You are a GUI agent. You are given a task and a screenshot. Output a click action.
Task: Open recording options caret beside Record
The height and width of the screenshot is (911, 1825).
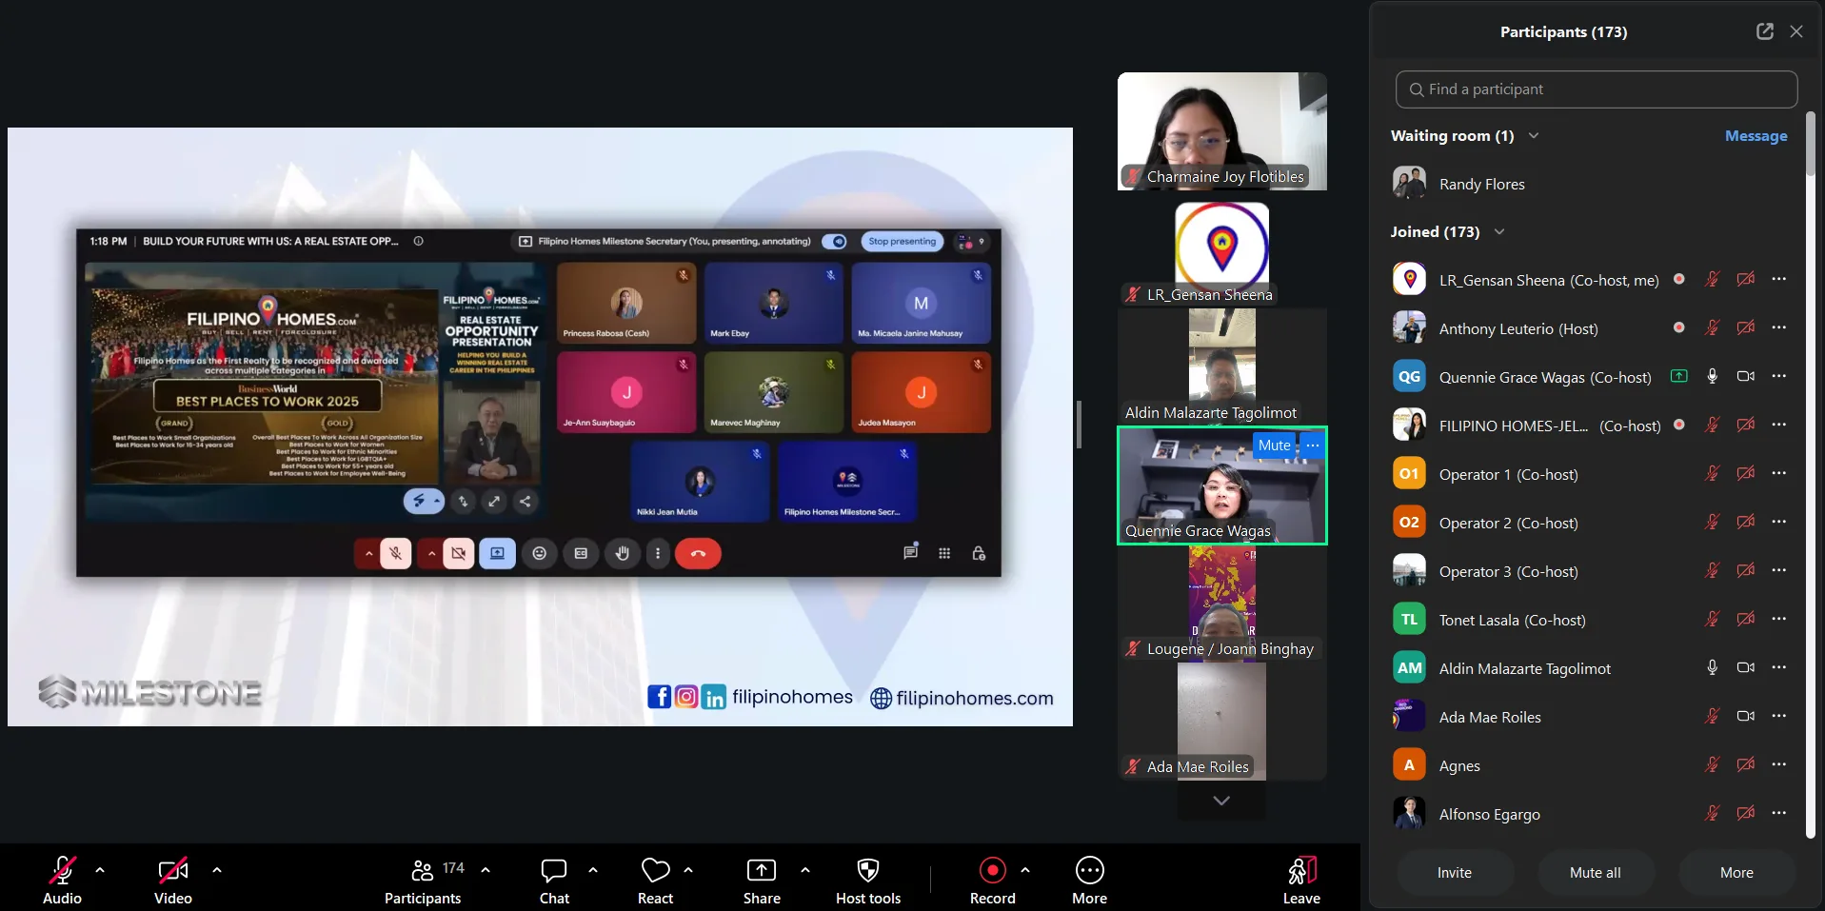1025,870
